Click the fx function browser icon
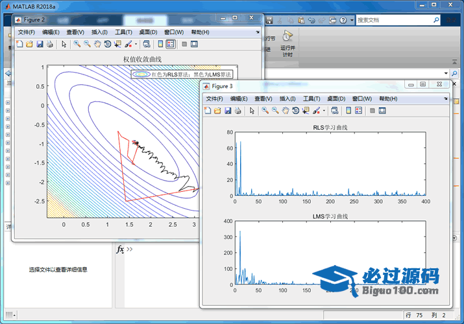464x324 pixels. [120, 249]
